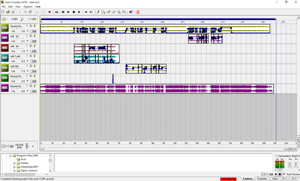Click the Paste clipboard icon

click(x=30, y=12)
